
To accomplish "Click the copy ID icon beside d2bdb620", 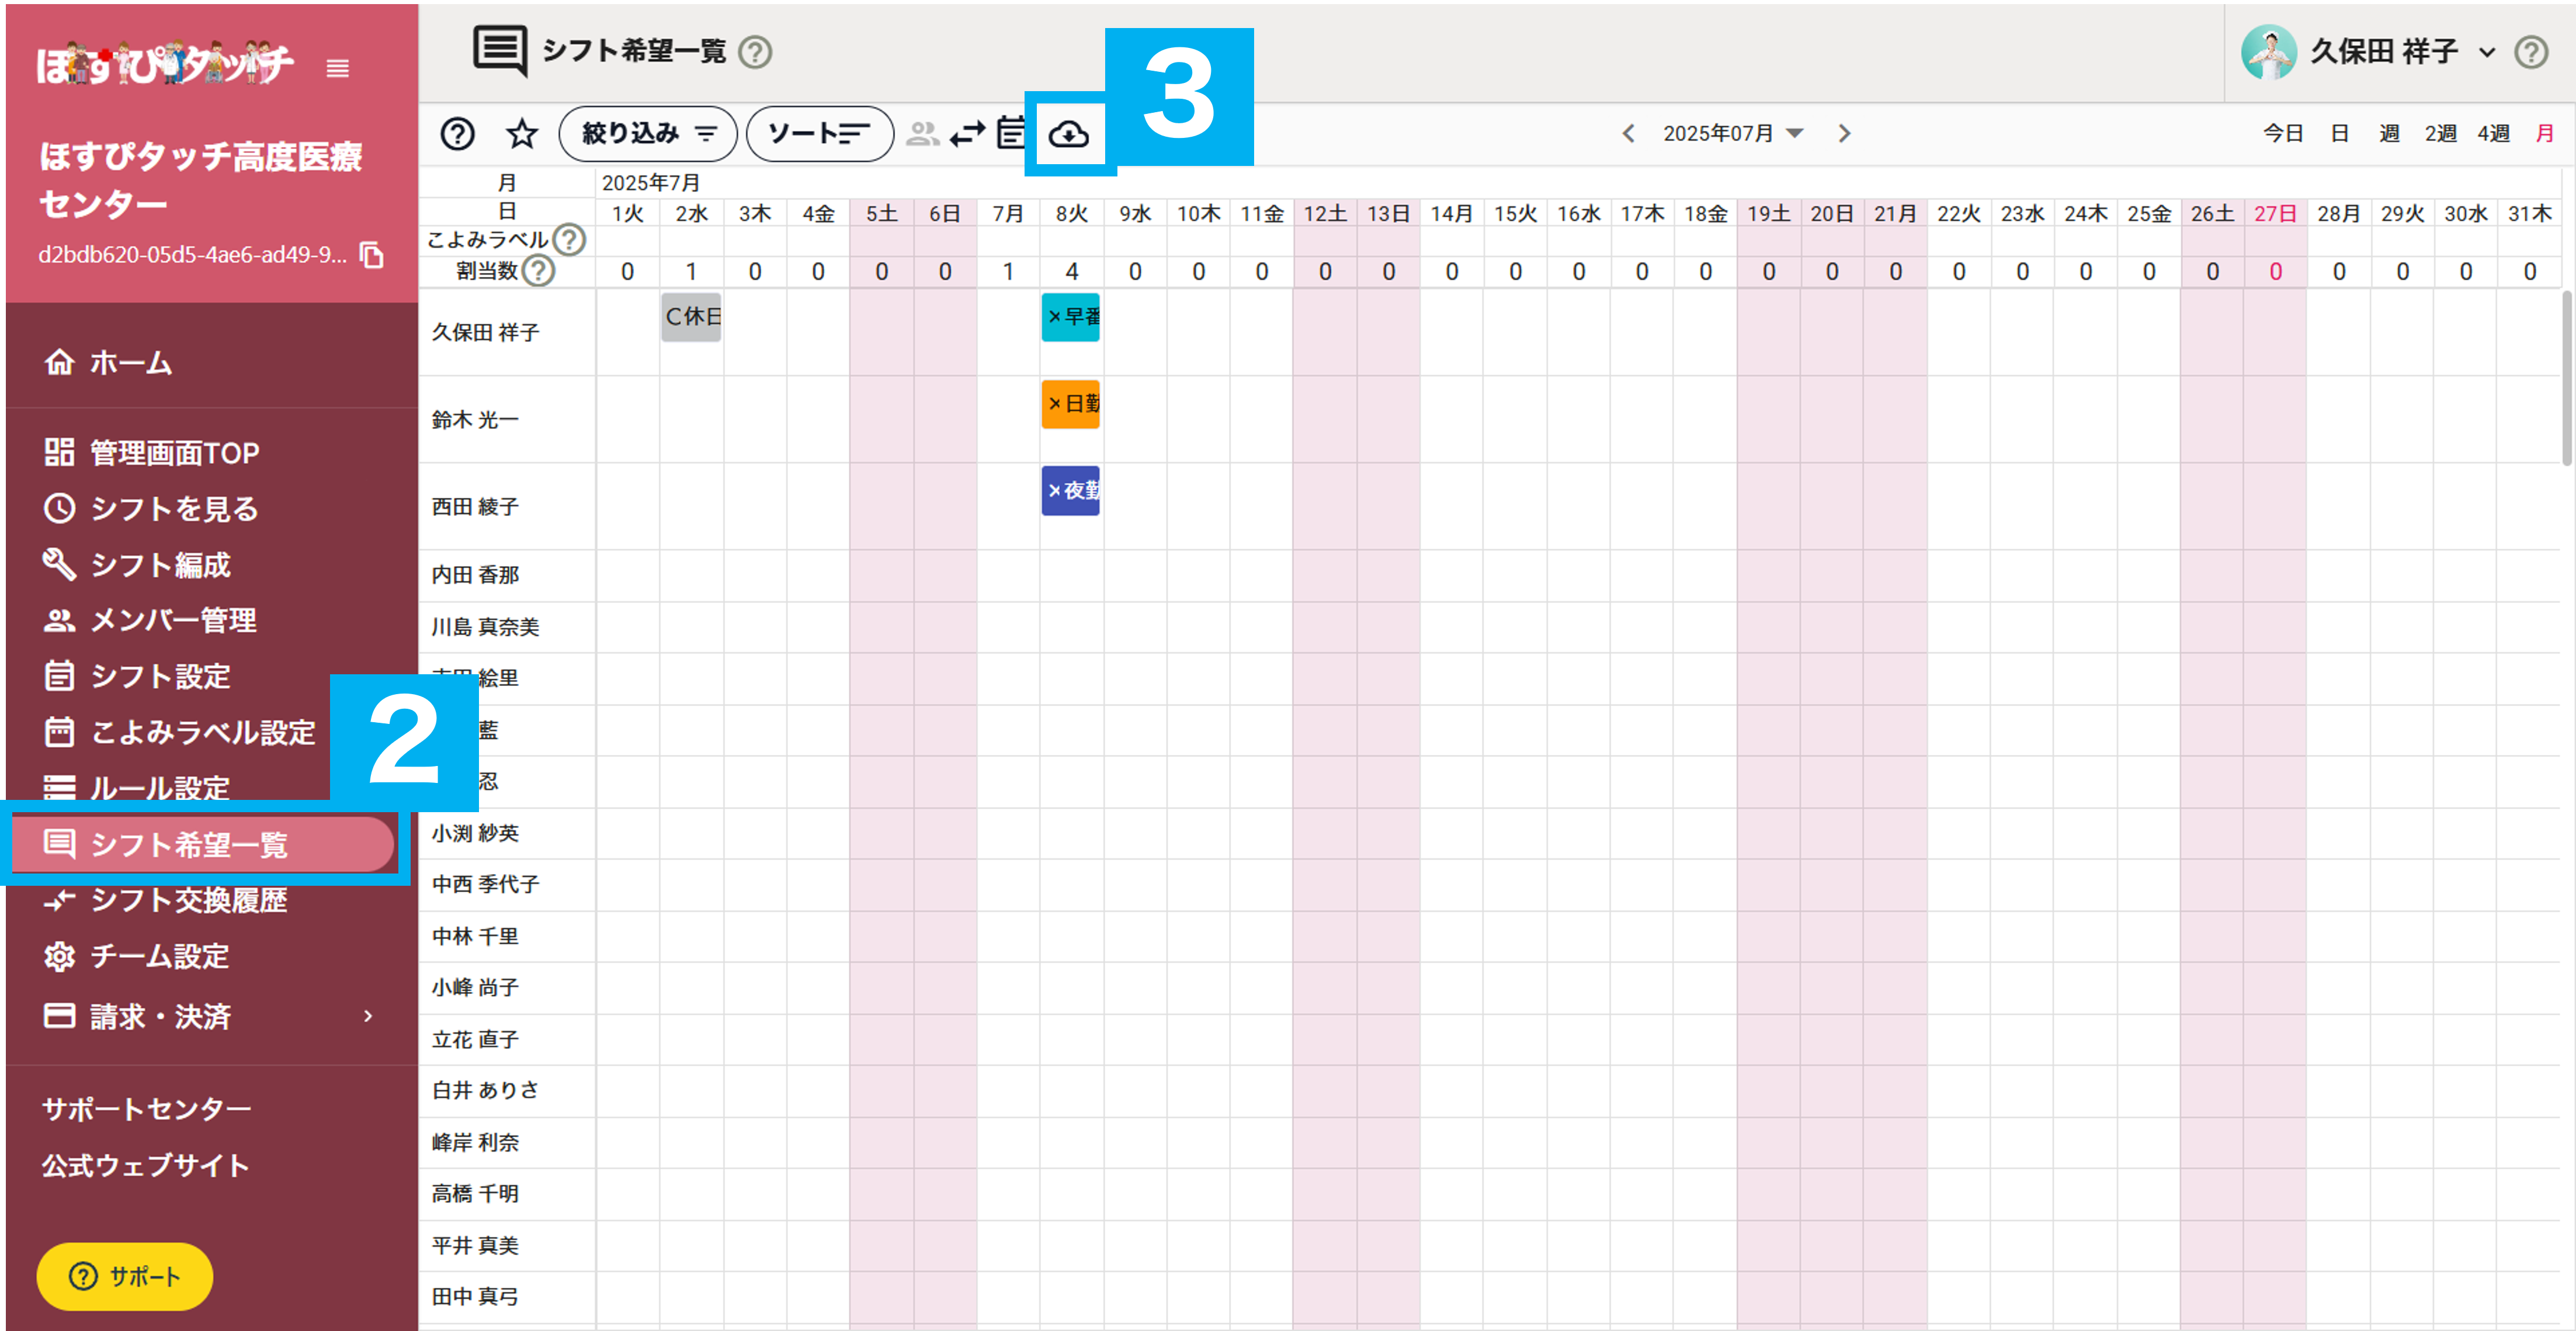I will [x=372, y=255].
